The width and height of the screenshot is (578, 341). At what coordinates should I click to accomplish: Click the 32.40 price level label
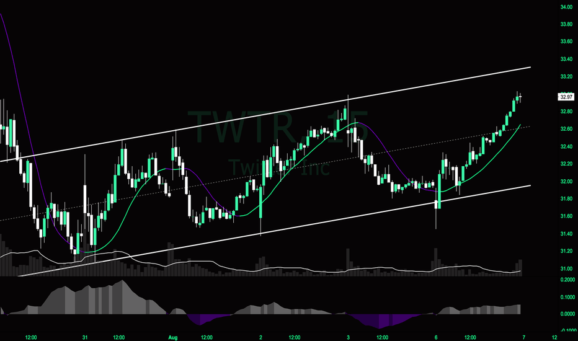(x=566, y=146)
